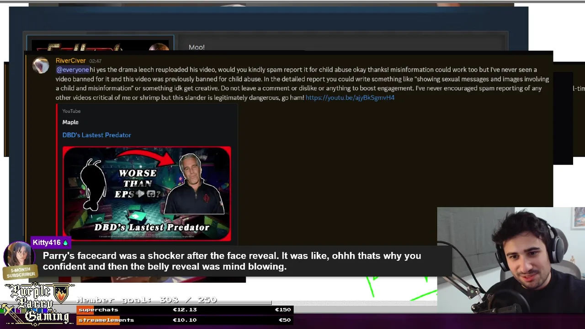Click the Moo! text in background window

197,48
